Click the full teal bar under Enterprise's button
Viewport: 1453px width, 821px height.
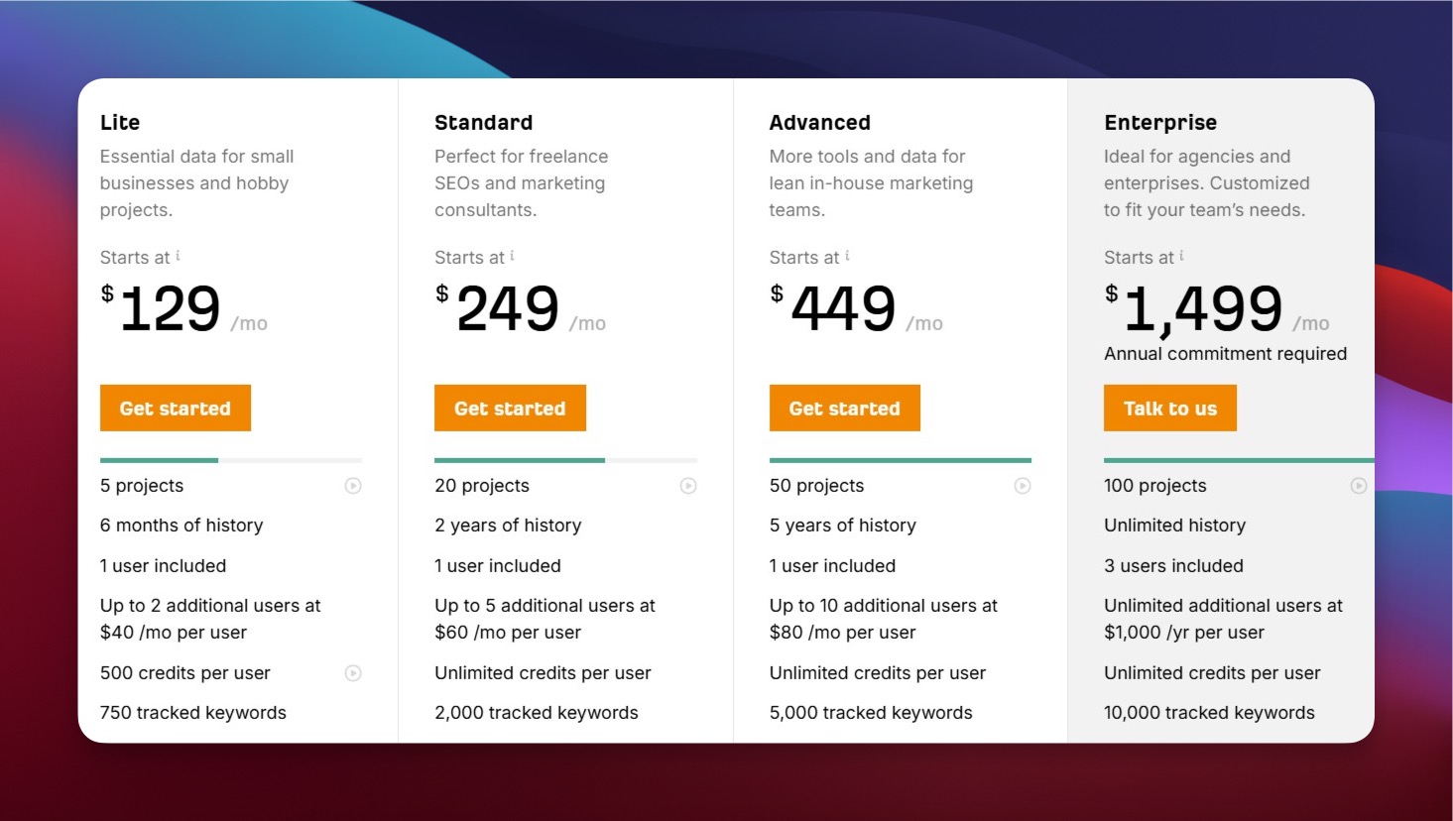1238,460
